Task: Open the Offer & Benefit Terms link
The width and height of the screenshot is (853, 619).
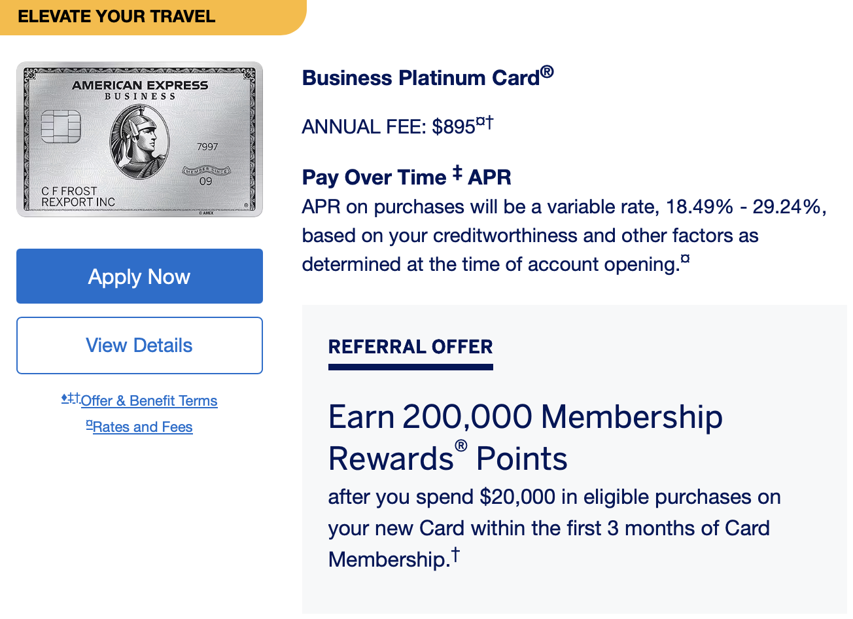Action: coord(148,400)
